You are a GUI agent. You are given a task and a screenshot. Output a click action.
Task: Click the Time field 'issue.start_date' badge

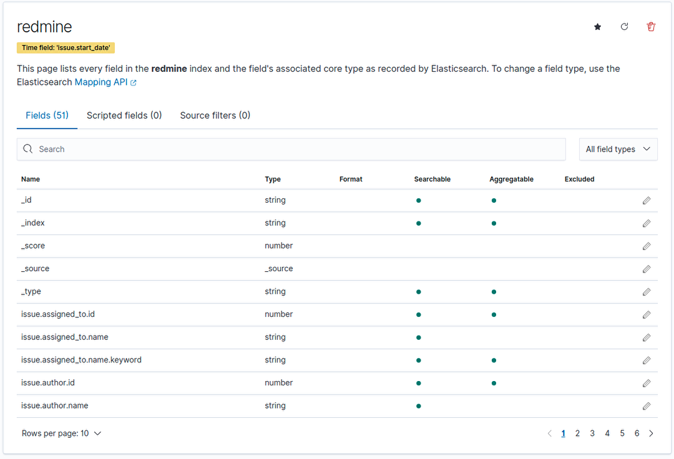66,47
